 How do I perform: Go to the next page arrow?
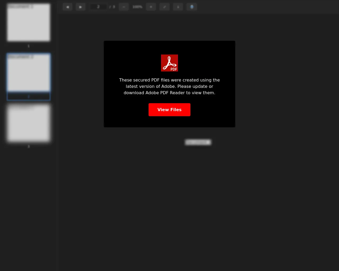(81, 7)
